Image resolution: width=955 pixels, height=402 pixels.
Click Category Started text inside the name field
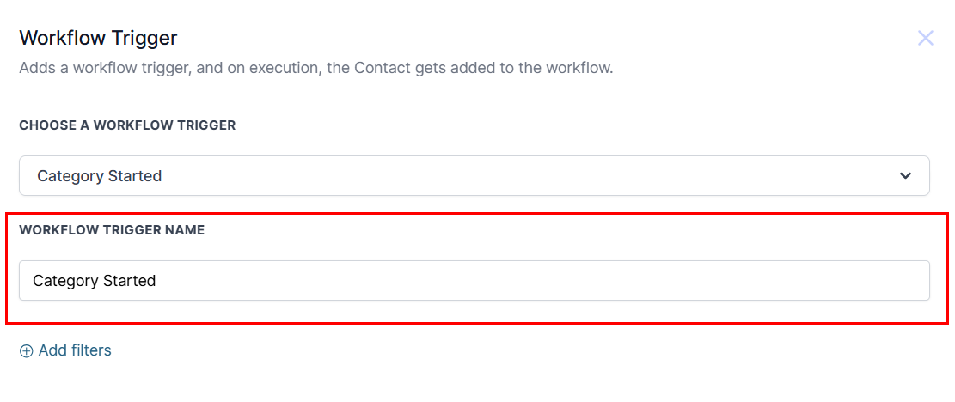click(95, 281)
